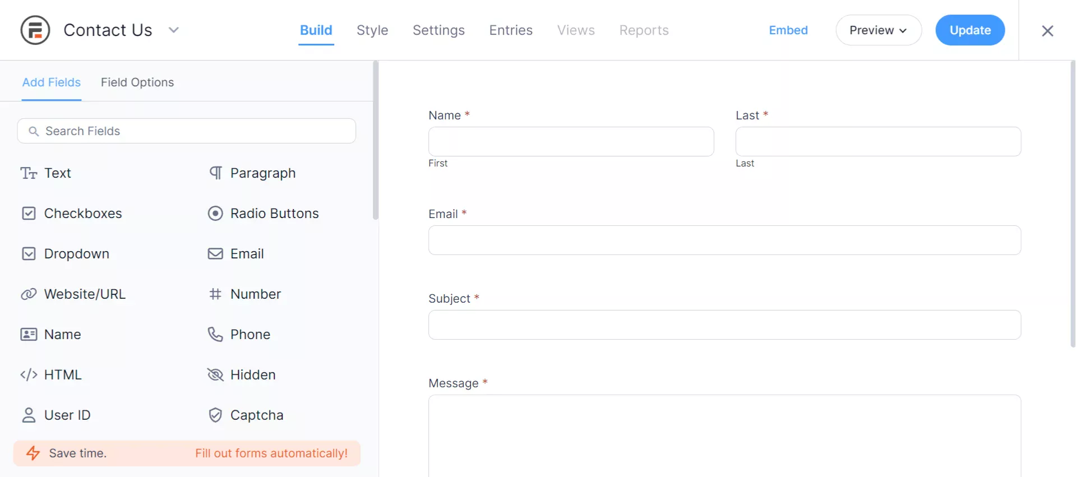Open the Preview dropdown menu

(878, 30)
